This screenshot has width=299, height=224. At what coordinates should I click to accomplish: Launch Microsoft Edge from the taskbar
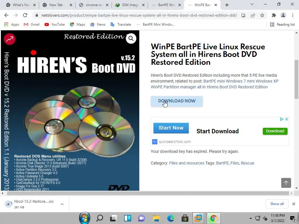(x=171, y=218)
